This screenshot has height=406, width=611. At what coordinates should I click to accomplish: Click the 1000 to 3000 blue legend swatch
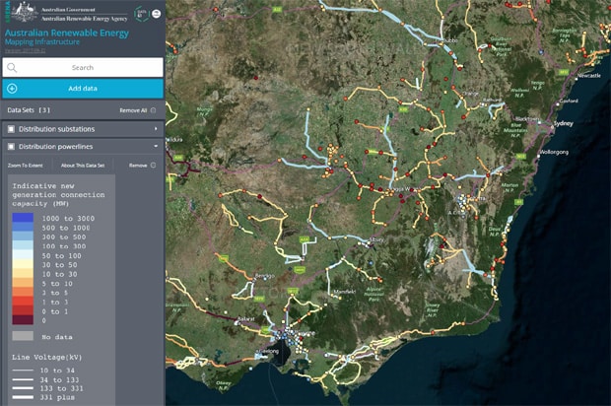coord(23,218)
